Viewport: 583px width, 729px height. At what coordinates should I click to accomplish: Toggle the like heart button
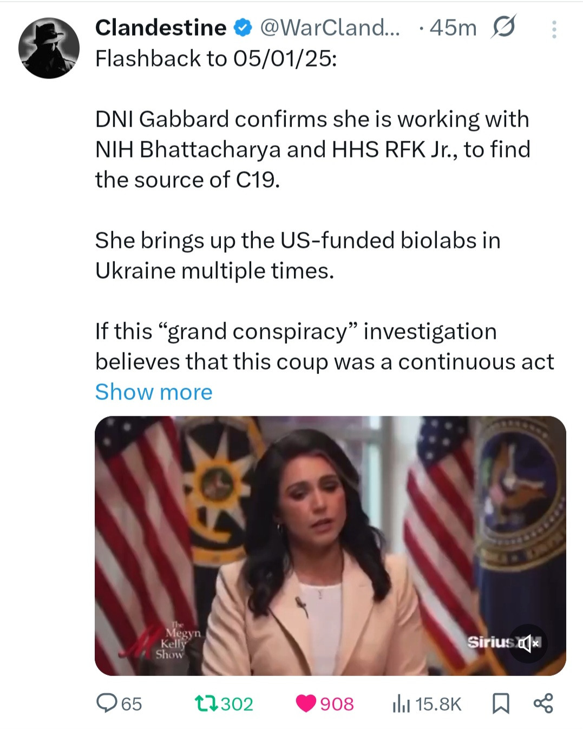(306, 703)
